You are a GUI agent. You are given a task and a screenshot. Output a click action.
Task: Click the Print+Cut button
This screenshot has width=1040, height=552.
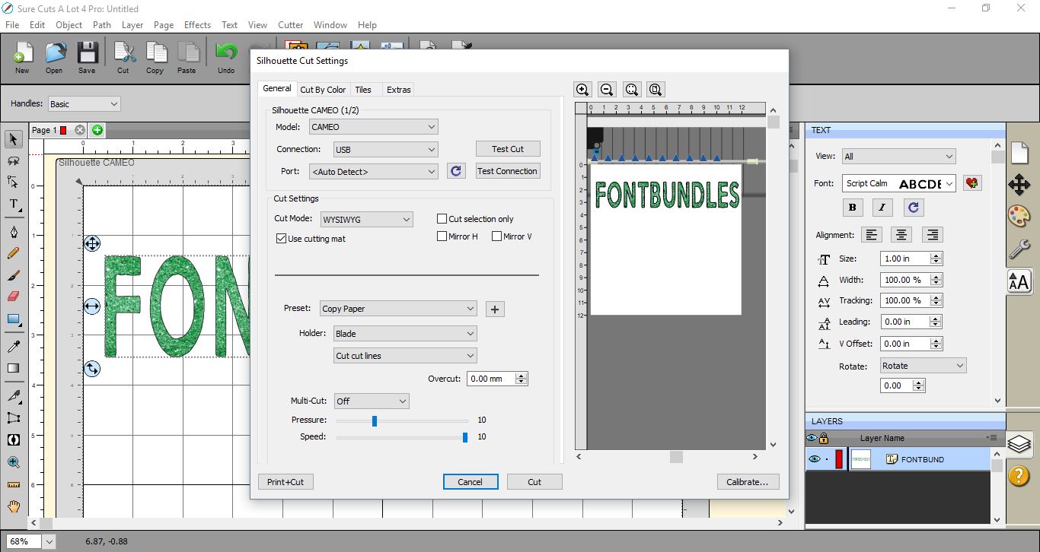(286, 482)
